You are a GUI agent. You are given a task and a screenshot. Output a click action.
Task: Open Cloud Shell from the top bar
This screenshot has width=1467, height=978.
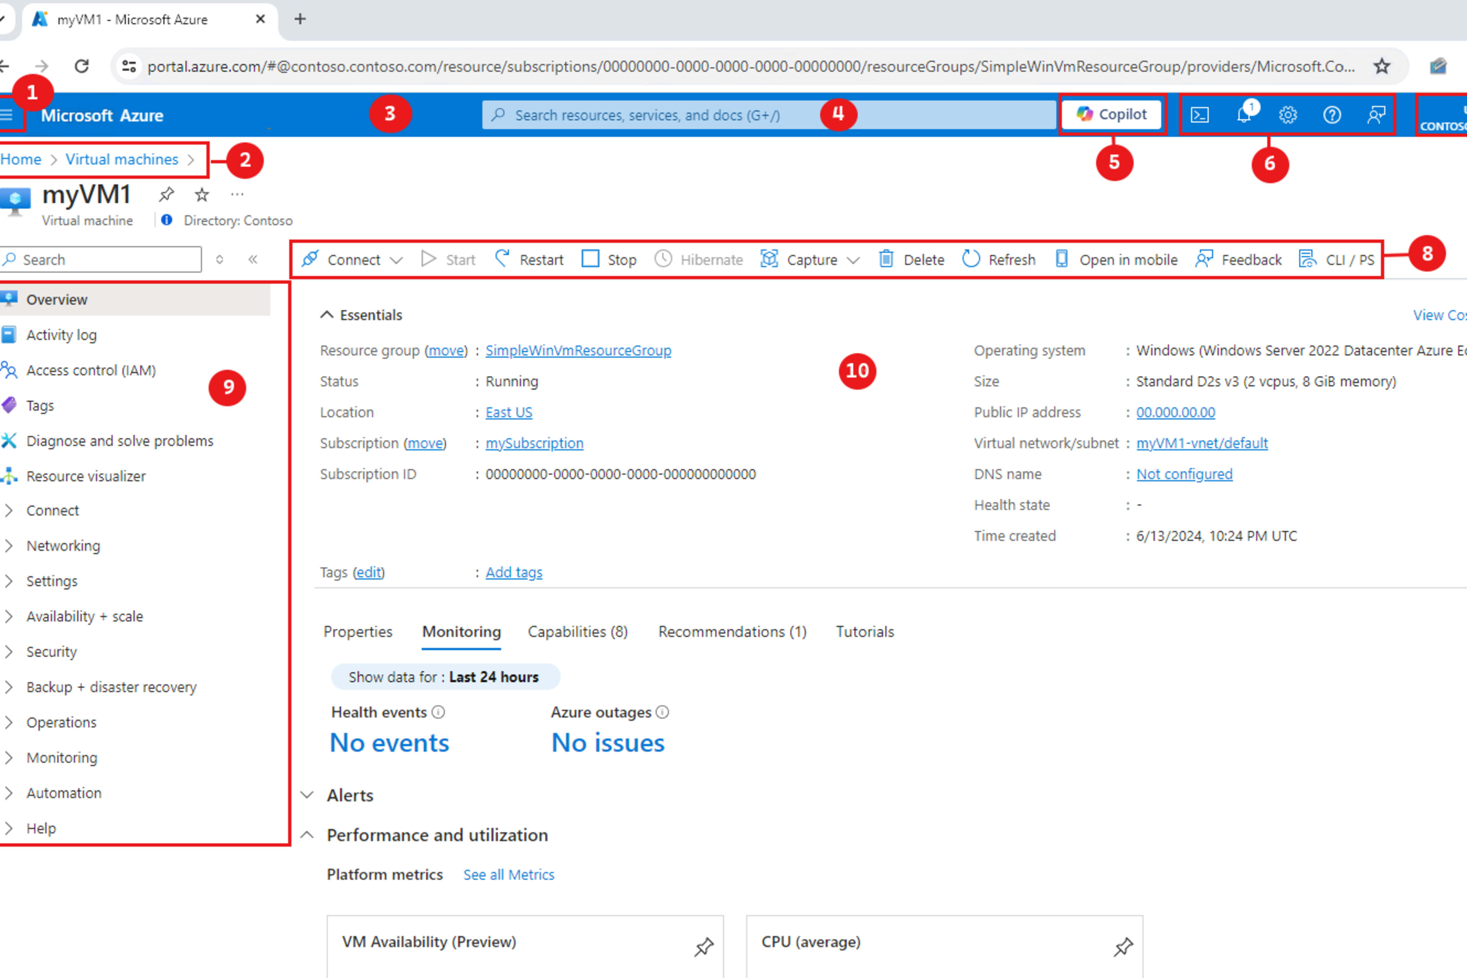click(x=1200, y=115)
